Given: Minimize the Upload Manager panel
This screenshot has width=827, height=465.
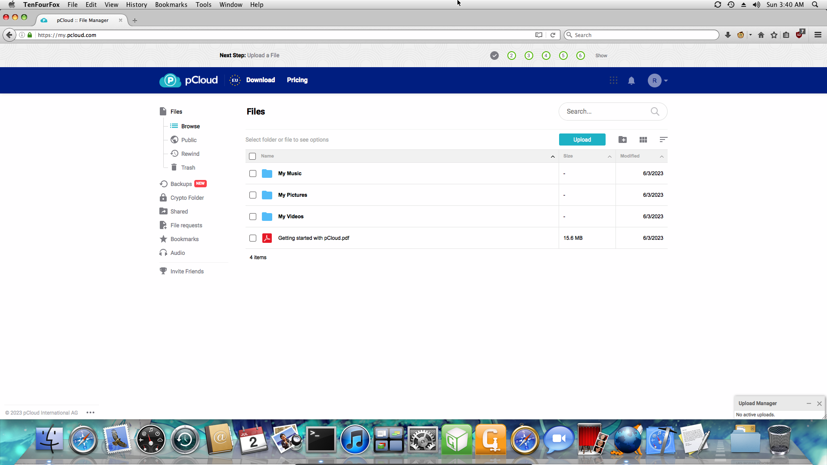Looking at the screenshot, I should (809, 403).
